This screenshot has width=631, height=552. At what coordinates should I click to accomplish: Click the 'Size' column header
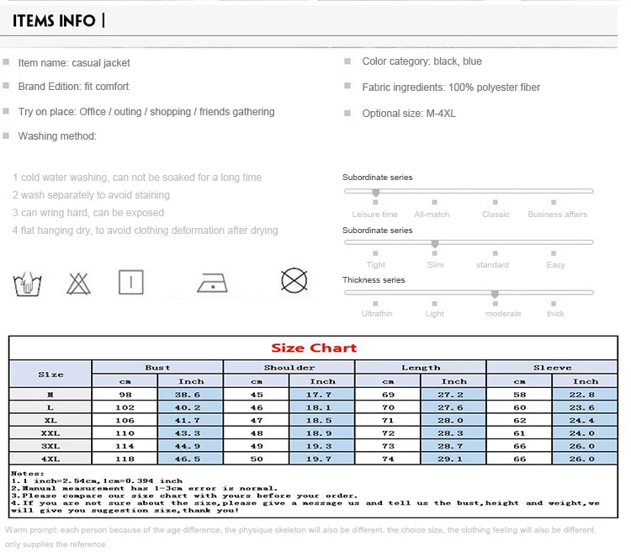click(50, 374)
